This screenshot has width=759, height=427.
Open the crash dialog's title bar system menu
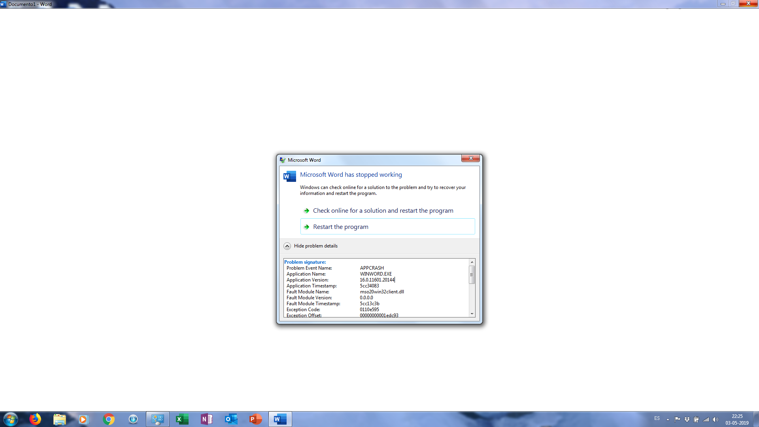[282, 160]
